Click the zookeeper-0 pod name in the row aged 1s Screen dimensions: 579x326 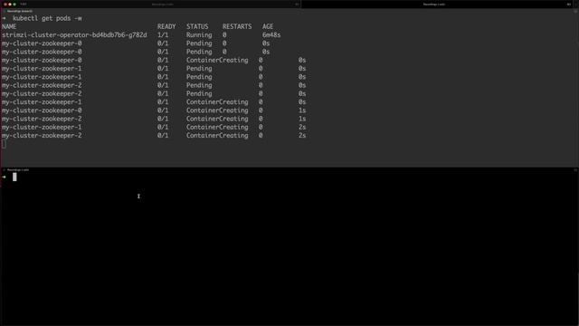coord(42,110)
